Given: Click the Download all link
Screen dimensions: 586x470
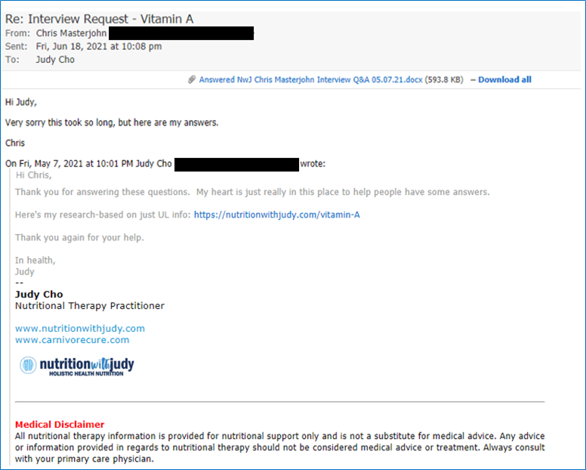Looking at the screenshot, I should tap(504, 80).
